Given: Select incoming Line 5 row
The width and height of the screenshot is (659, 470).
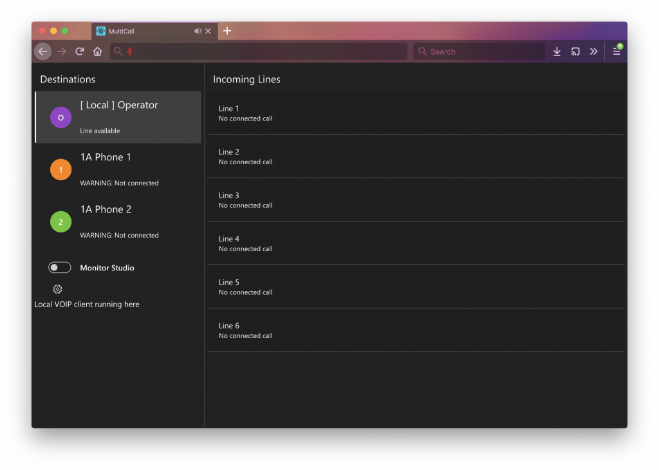Looking at the screenshot, I should (416, 287).
